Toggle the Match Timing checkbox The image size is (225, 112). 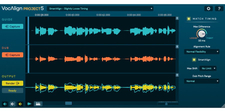[x=189, y=19]
